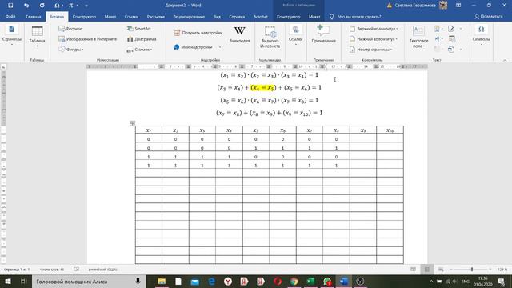Click the Поделиться share button
This screenshot has height=288, width=512.
click(x=489, y=16)
